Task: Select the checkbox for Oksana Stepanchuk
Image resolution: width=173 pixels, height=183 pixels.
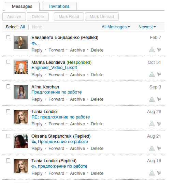Action: [8, 136]
